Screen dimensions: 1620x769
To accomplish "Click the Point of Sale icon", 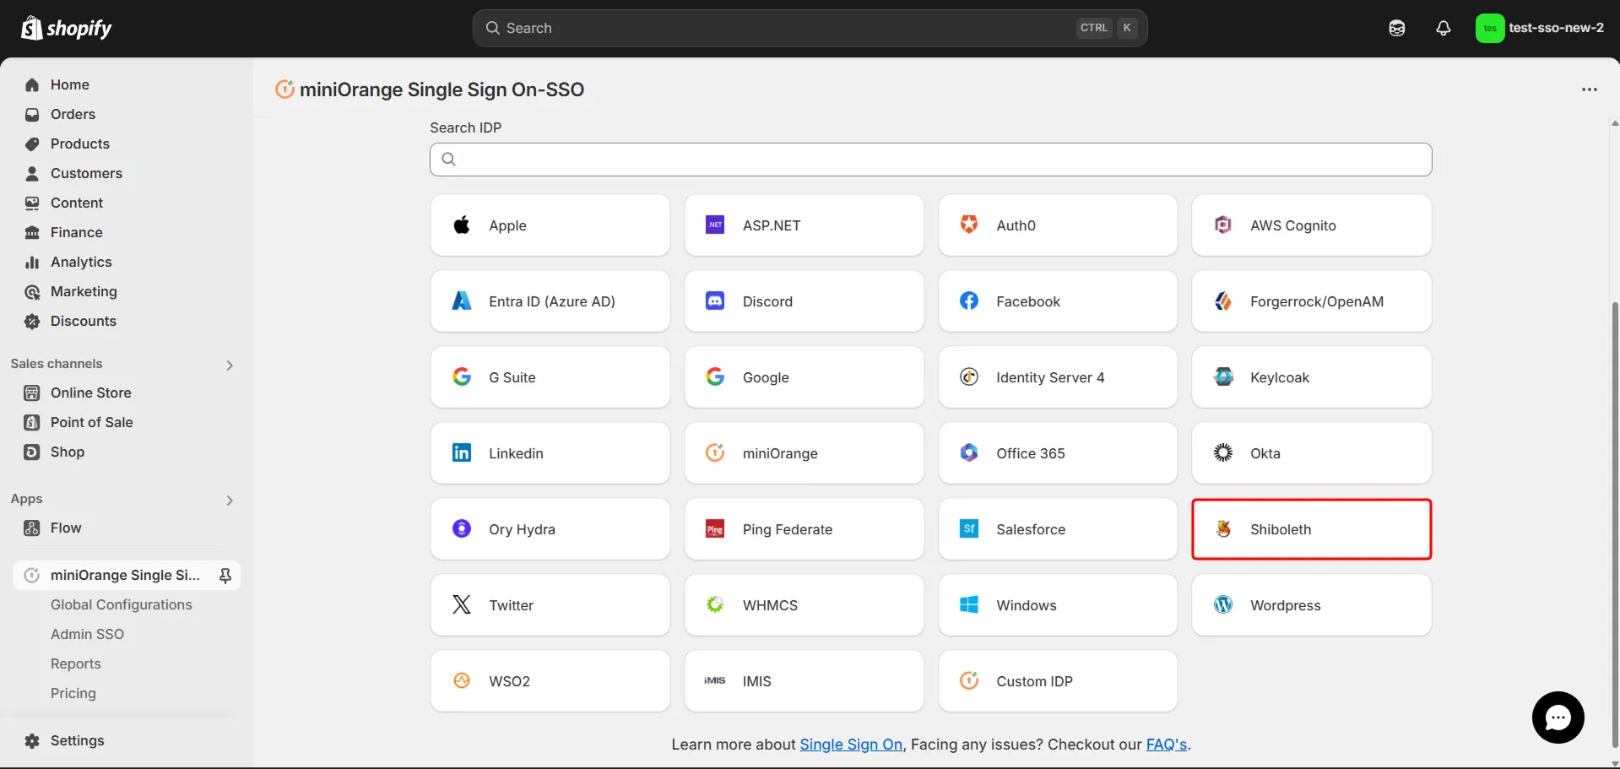I will pyautogui.click(x=32, y=423).
